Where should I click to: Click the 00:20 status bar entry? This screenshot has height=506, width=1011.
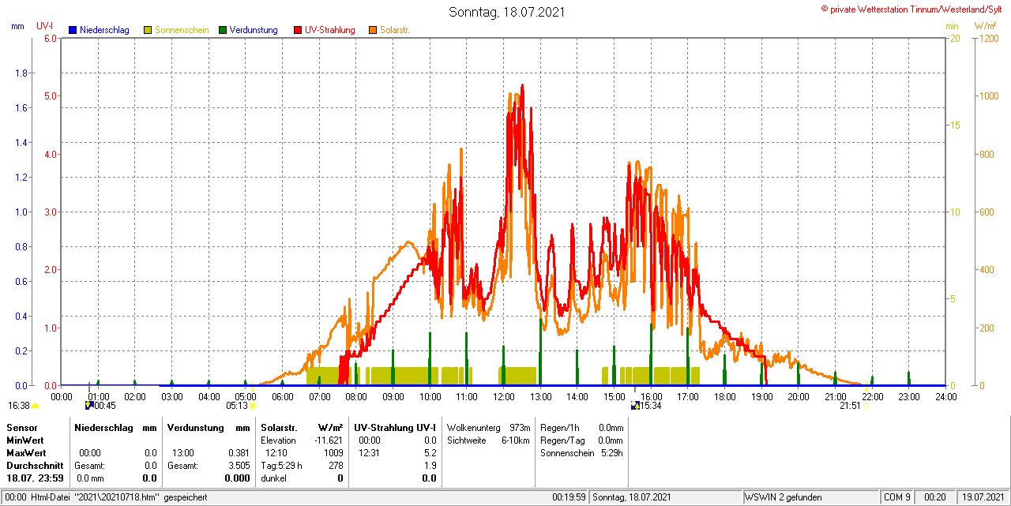[935, 497]
